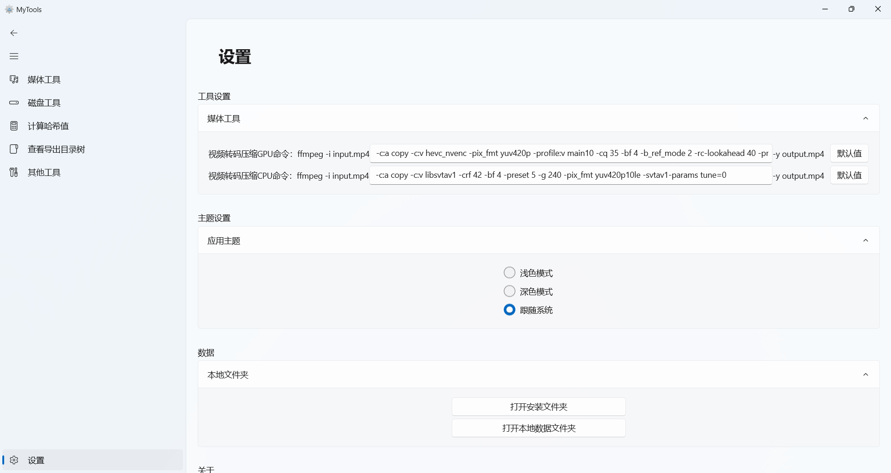Reset CPU command with 默认值 button

tap(849, 175)
